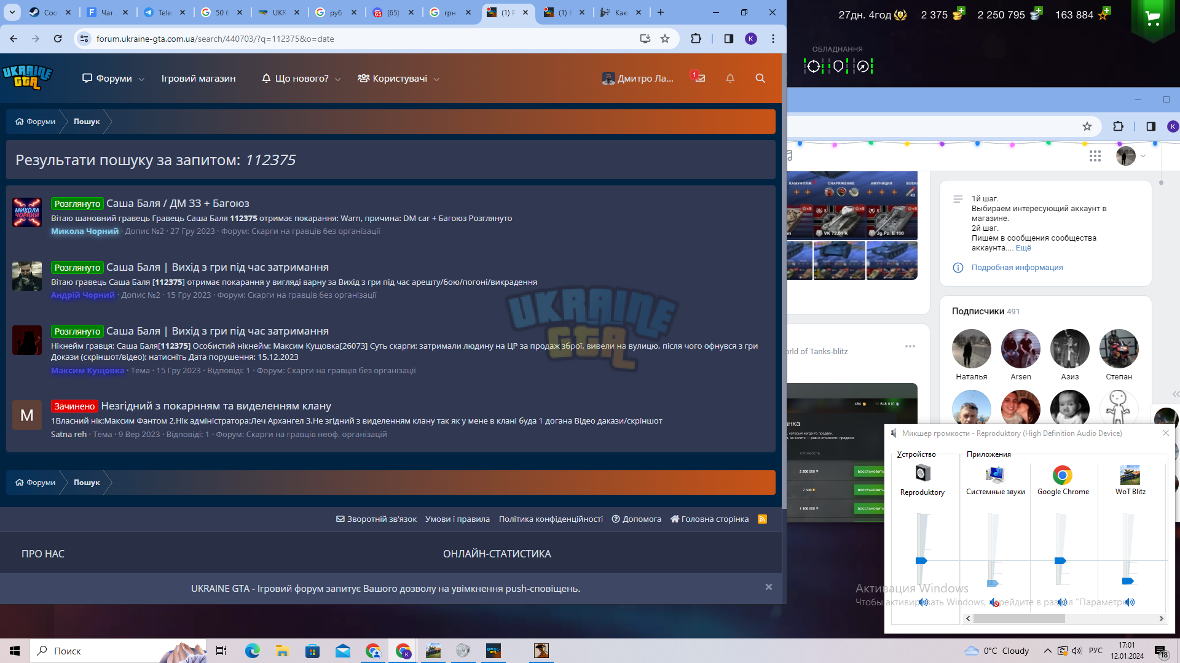
Task: Open subscriber Наталья's avatar in VK
Action: coord(971,349)
